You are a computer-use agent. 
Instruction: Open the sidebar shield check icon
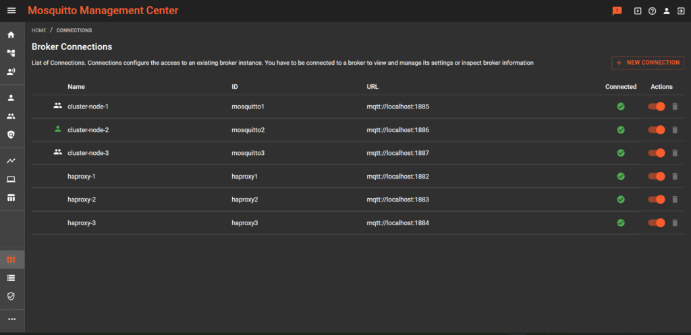point(11,296)
